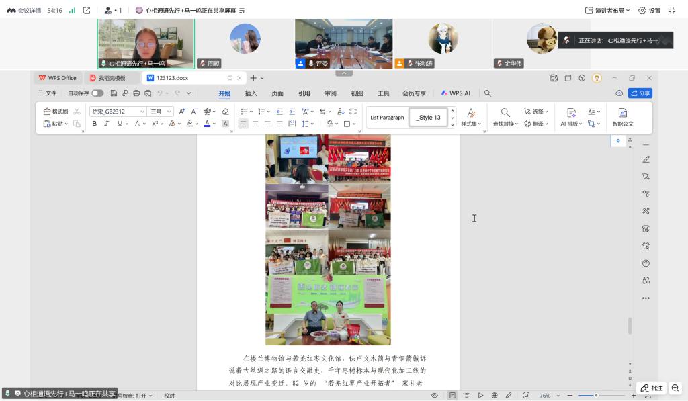Toggle the 自动保存 auto-save switch

point(97,93)
